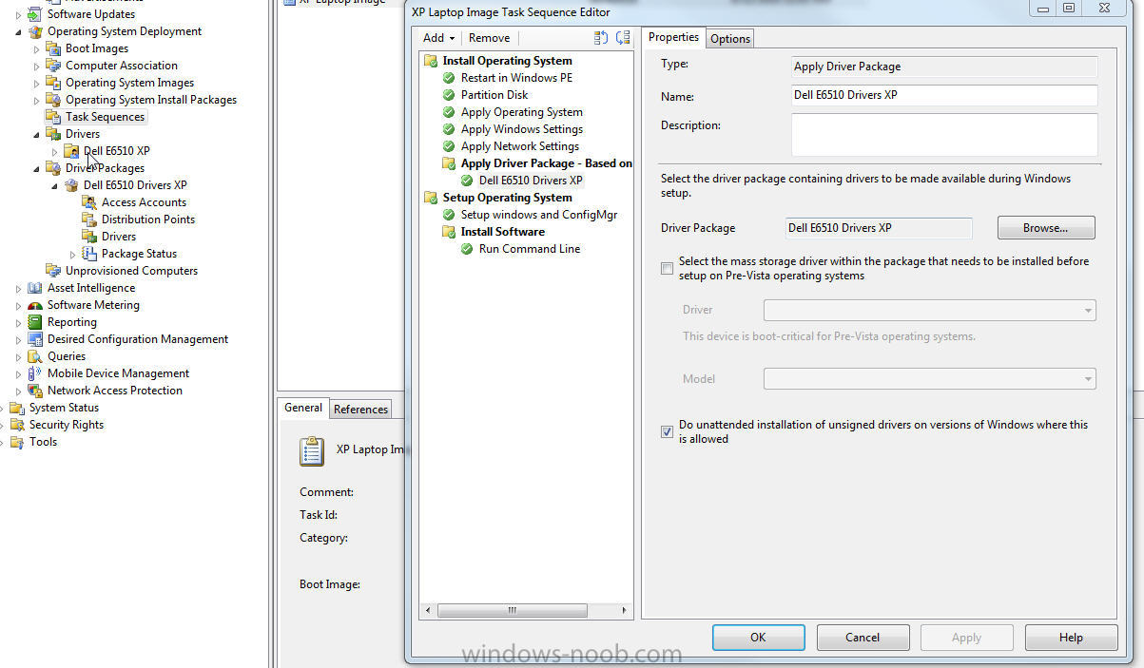Click the move step down toolbar icon

point(623,38)
